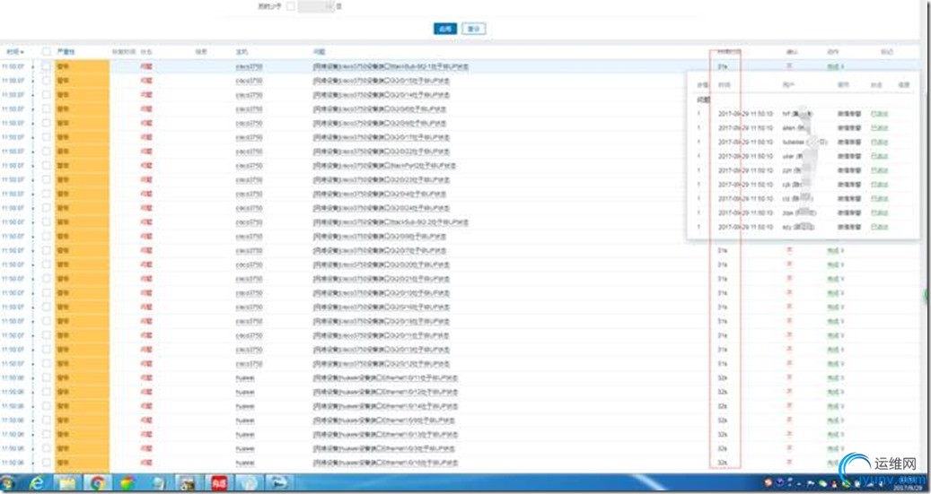Click the 11:50:07 time link in StackSub-St2-1 row
Viewport: 931px width, 494px height.
(13, 66)
